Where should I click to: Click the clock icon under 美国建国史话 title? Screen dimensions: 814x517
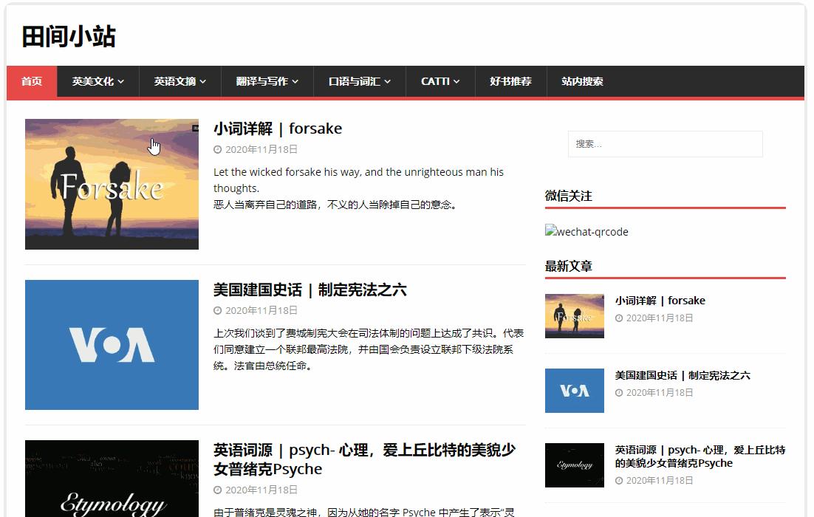pyautogui.click(x=217, y=310)
